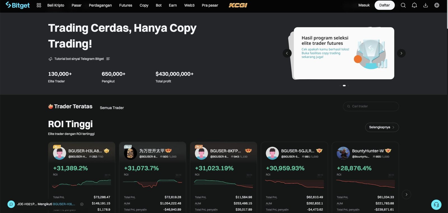
Task: Click the badge next to BGUSER-5GJLR
Action: (x=319, y=151)
